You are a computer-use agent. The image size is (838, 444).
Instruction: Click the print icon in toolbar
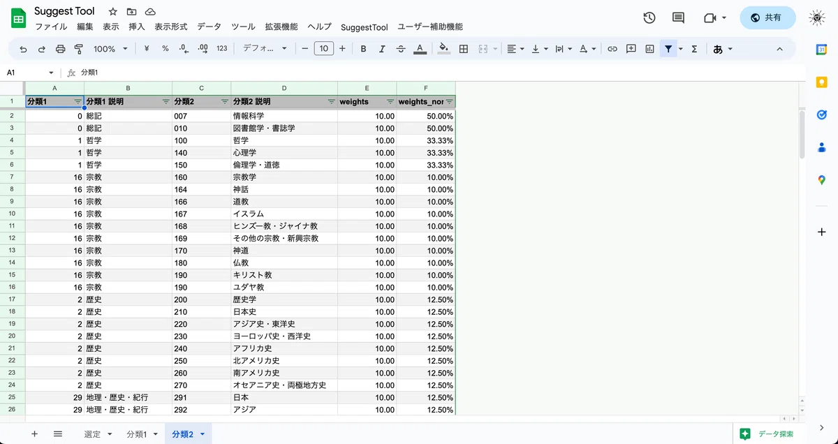point(60,49)
